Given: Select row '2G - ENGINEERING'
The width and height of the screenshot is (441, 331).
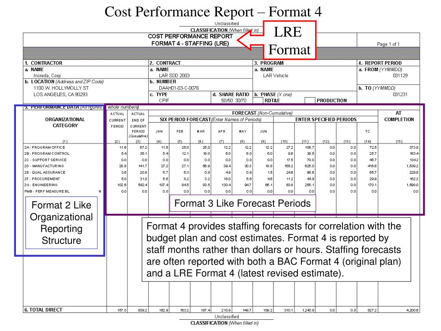Looking at the screenshot, I should click(x=221, y=185).
